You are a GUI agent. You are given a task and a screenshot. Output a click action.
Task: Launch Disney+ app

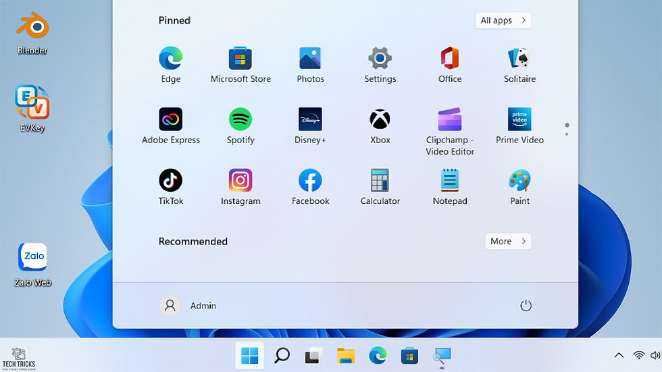click(x=310, y=126)
